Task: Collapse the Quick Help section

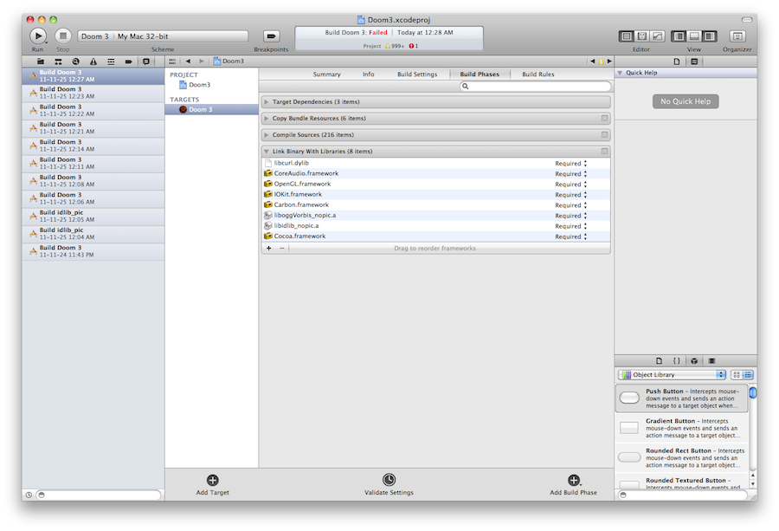Action: 620,73
